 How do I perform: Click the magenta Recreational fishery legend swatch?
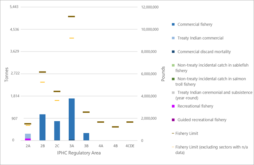pos(173,106)
